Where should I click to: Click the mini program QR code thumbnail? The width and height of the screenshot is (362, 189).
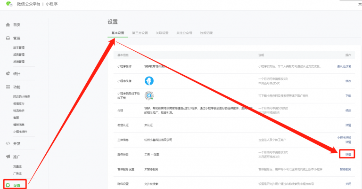pos(149,95)
